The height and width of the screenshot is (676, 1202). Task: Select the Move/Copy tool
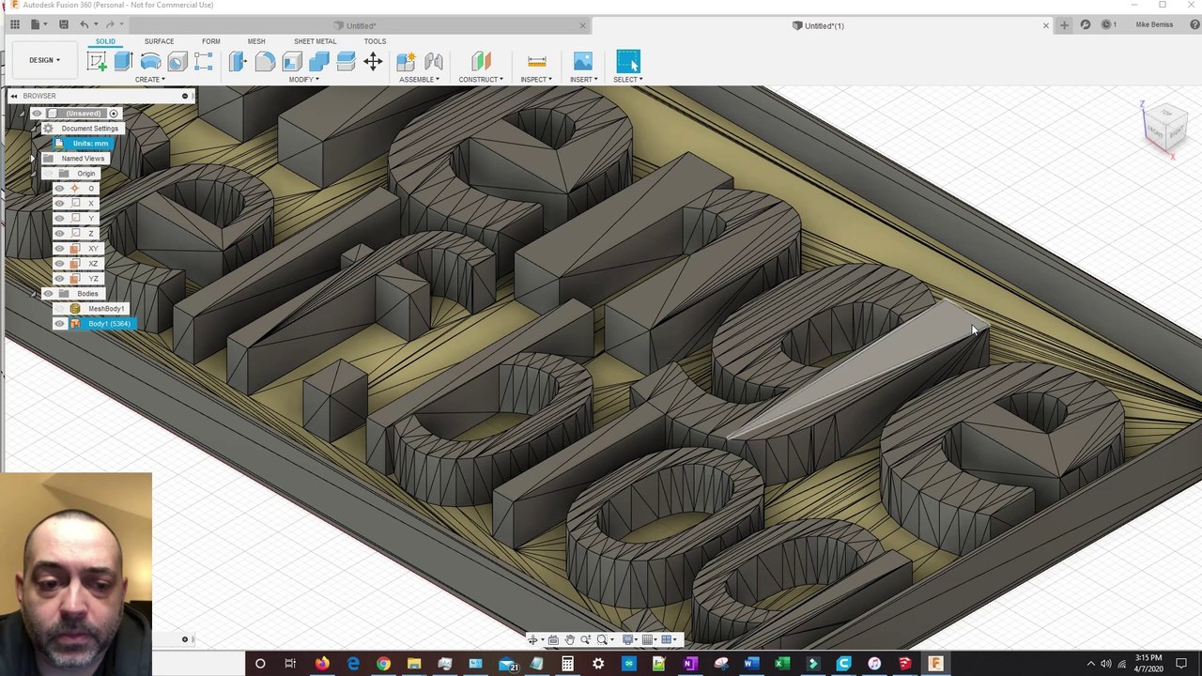coord(373,62)
